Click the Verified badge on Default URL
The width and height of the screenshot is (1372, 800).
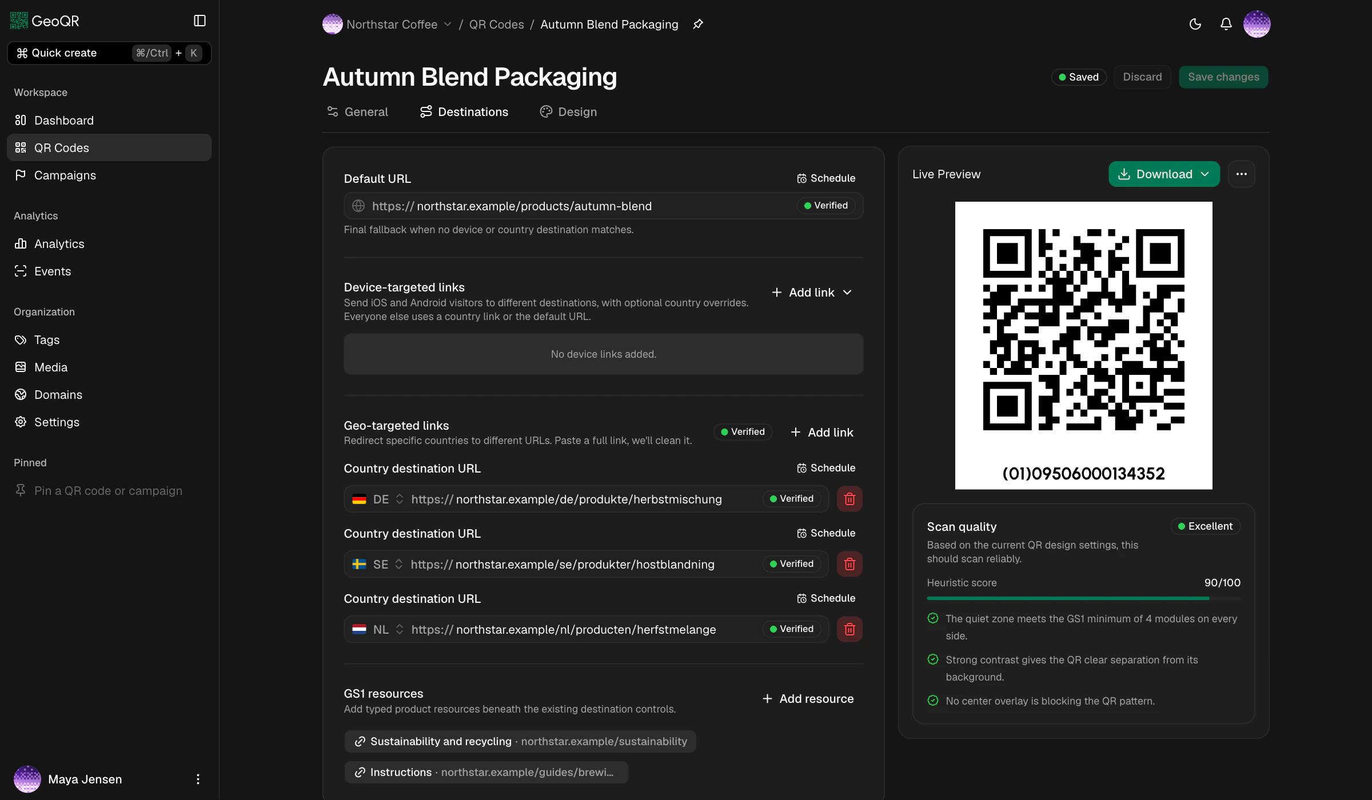pyautogui.click(x=825, y=206)
